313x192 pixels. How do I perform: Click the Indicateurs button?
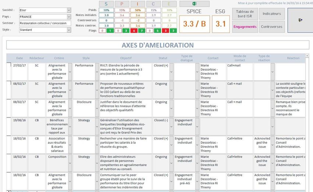point(272,14)
